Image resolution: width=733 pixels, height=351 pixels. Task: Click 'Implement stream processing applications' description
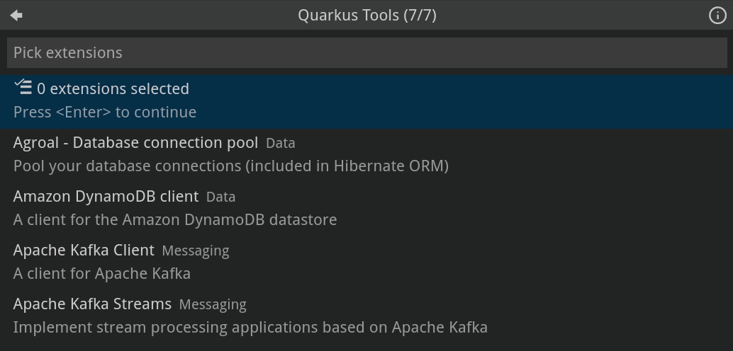click(250, 328)
